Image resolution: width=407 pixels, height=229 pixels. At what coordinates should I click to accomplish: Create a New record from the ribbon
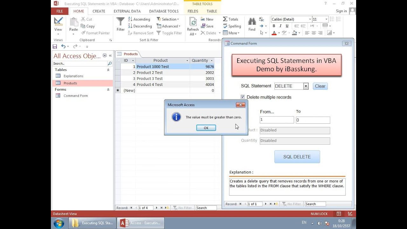click(x=207, y=19)
